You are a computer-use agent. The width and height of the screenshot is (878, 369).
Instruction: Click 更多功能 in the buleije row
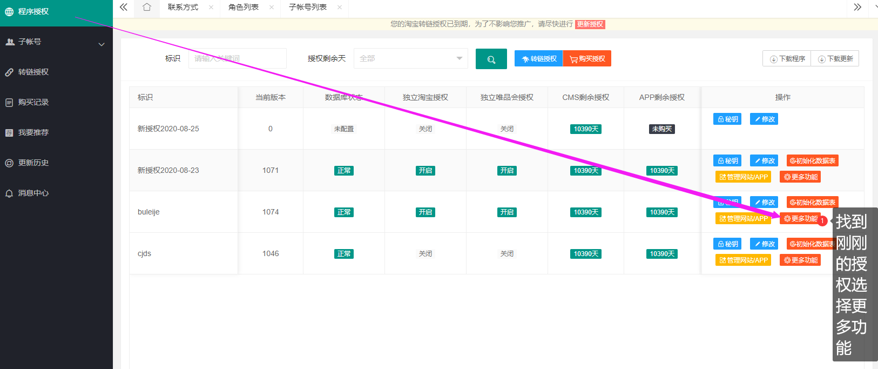click(800, 219)
